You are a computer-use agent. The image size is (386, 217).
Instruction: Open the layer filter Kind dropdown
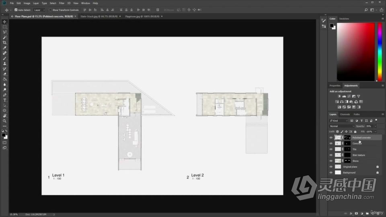(x=339, y=121)
